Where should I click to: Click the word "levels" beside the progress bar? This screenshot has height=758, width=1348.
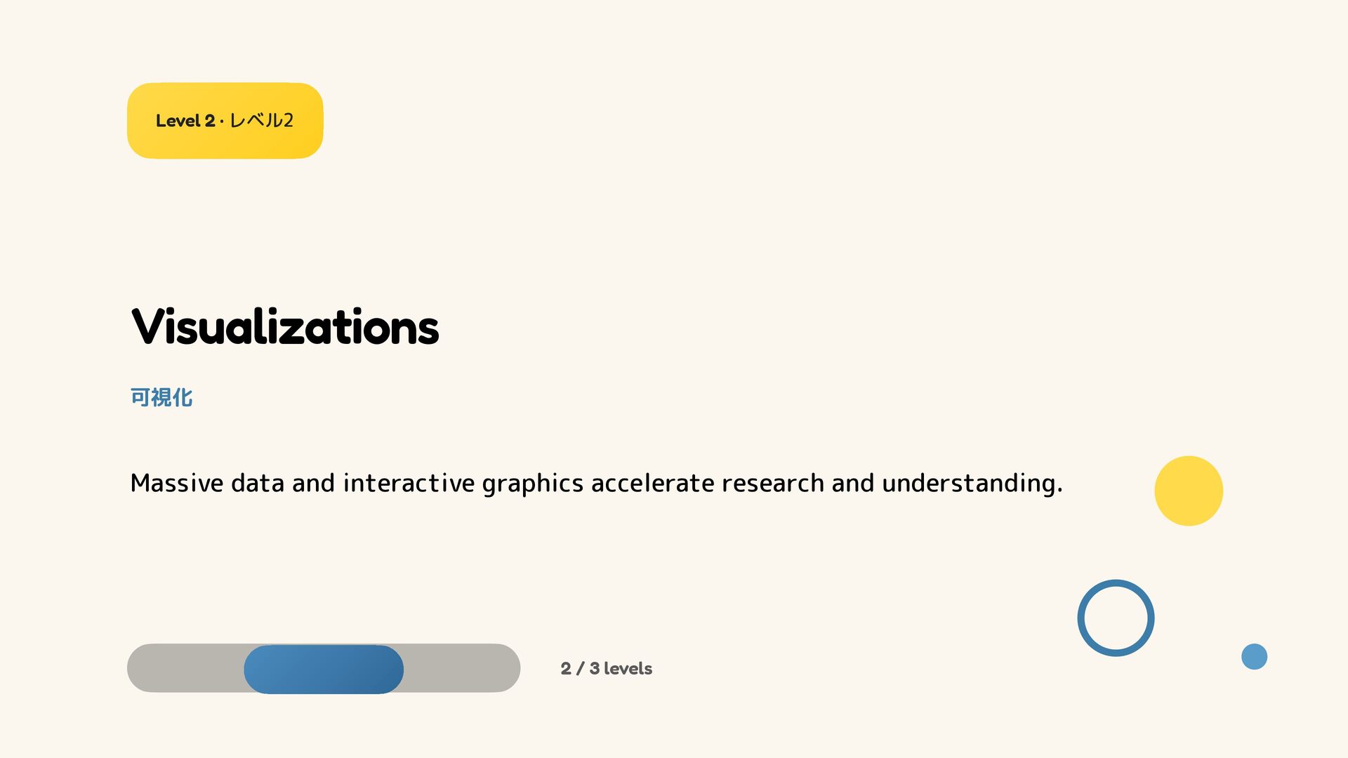(x=628, y=668)
